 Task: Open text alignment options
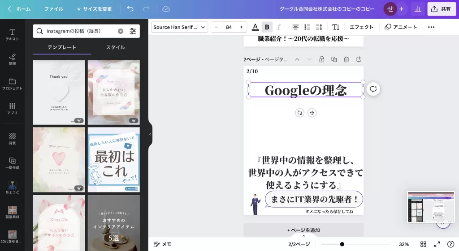[295, 27]
